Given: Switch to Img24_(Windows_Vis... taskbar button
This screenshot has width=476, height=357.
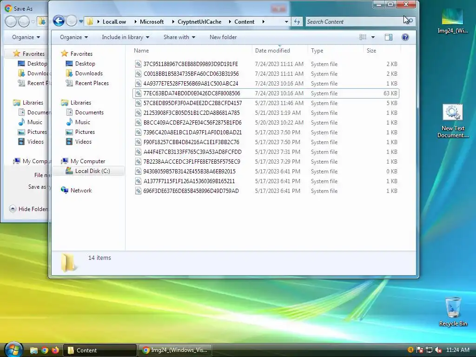Looking at the screenshot, I should 175,350.
